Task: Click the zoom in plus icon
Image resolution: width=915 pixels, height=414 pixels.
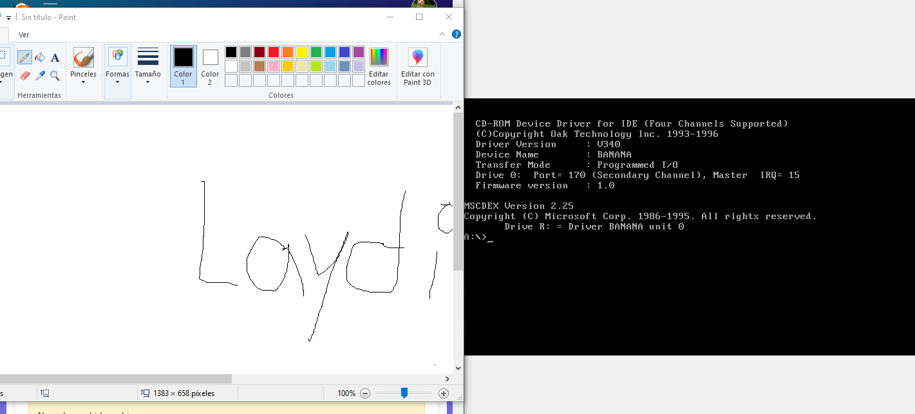Action: pos(444,393)
